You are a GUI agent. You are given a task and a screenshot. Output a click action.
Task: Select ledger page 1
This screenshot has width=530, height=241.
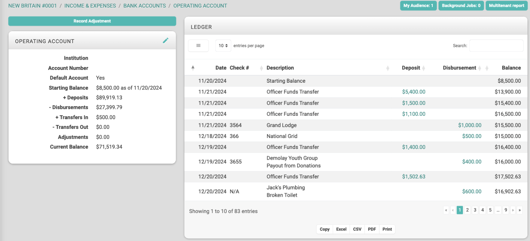(x=460, y=210)
